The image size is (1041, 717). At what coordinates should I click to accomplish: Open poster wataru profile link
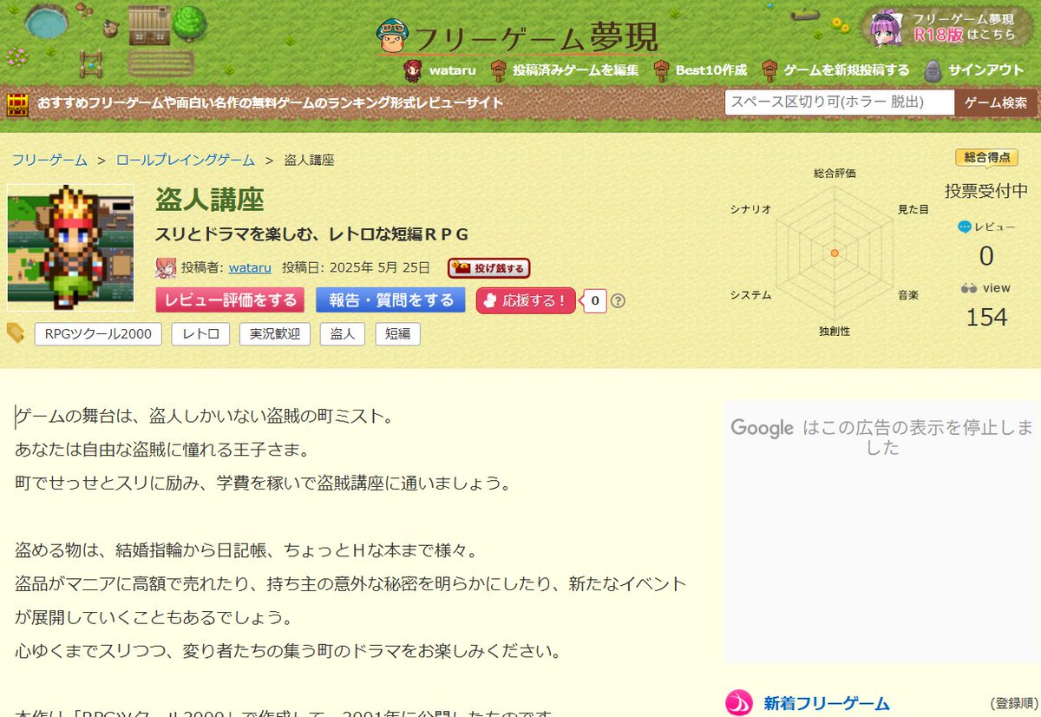click(250, 267)
